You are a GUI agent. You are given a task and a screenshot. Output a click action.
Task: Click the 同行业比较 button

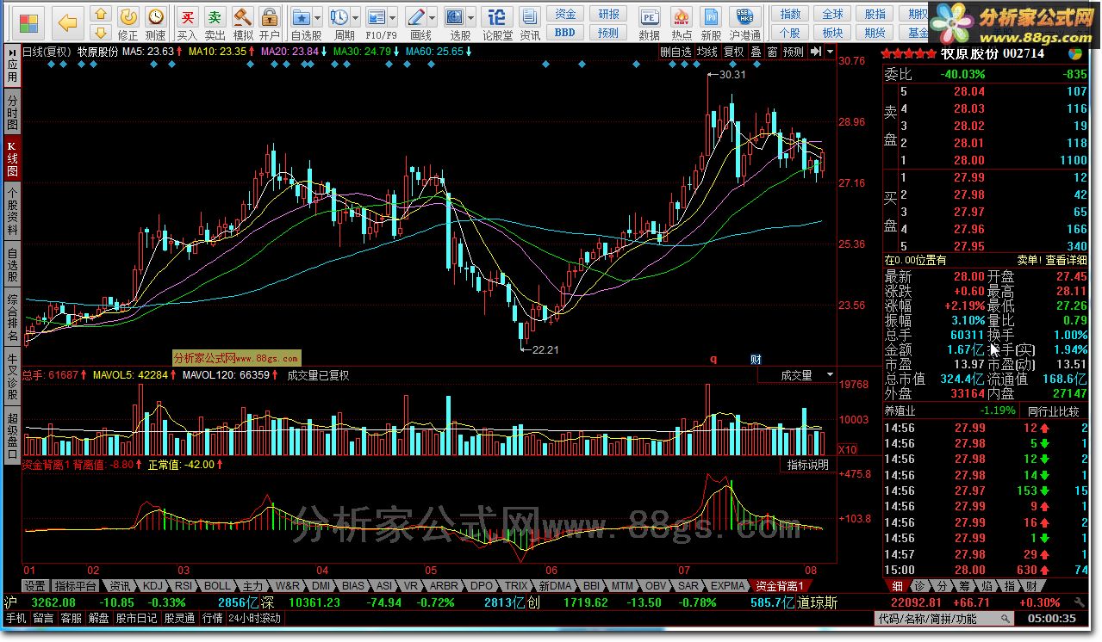click(1052, 411)
